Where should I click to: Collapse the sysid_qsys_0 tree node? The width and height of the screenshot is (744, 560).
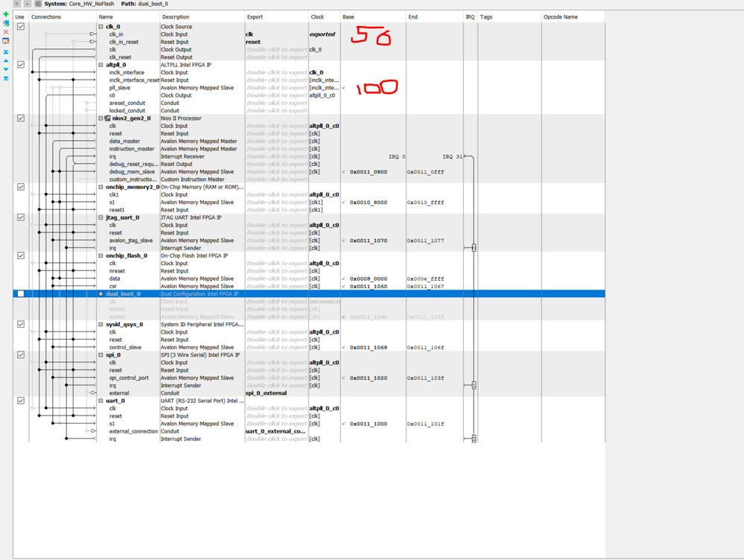[101, 324]
